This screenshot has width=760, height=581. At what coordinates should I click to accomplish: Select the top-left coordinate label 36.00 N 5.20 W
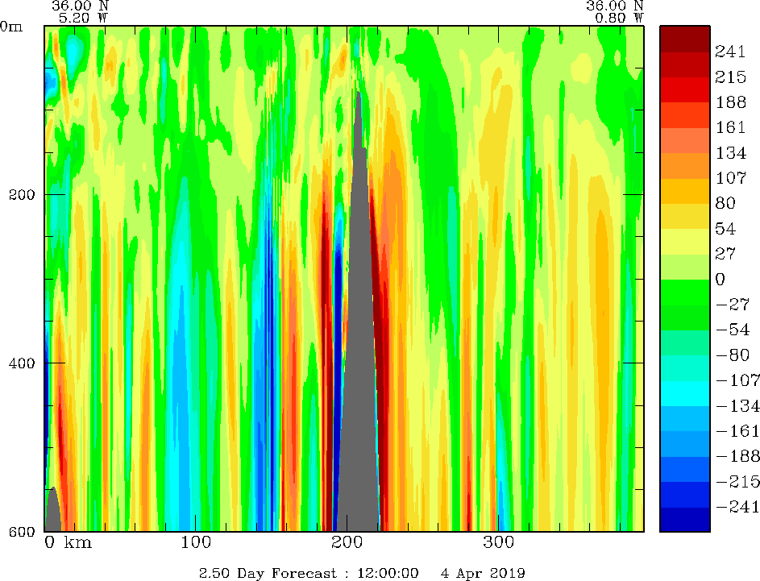(80, 11)
